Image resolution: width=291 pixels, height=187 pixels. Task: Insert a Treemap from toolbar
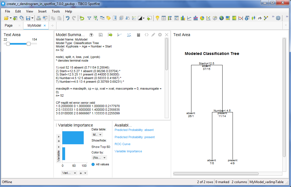[x=228, y=18]
